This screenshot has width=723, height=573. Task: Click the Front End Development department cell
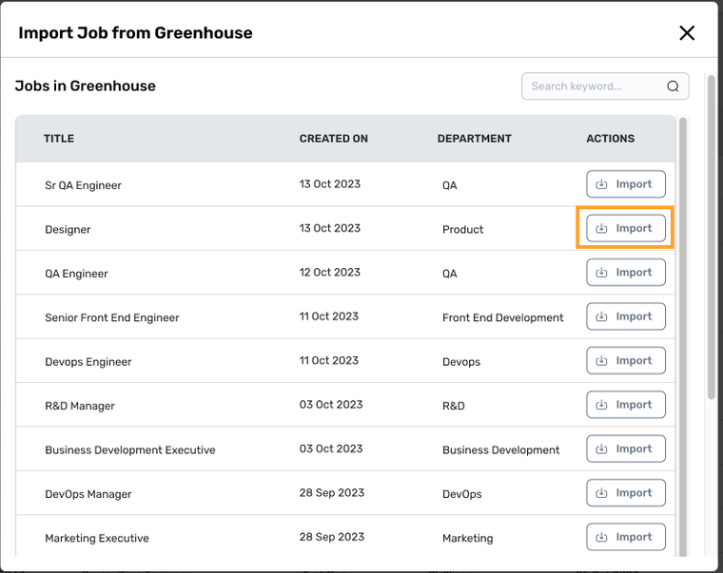click(x=502, y=317)
